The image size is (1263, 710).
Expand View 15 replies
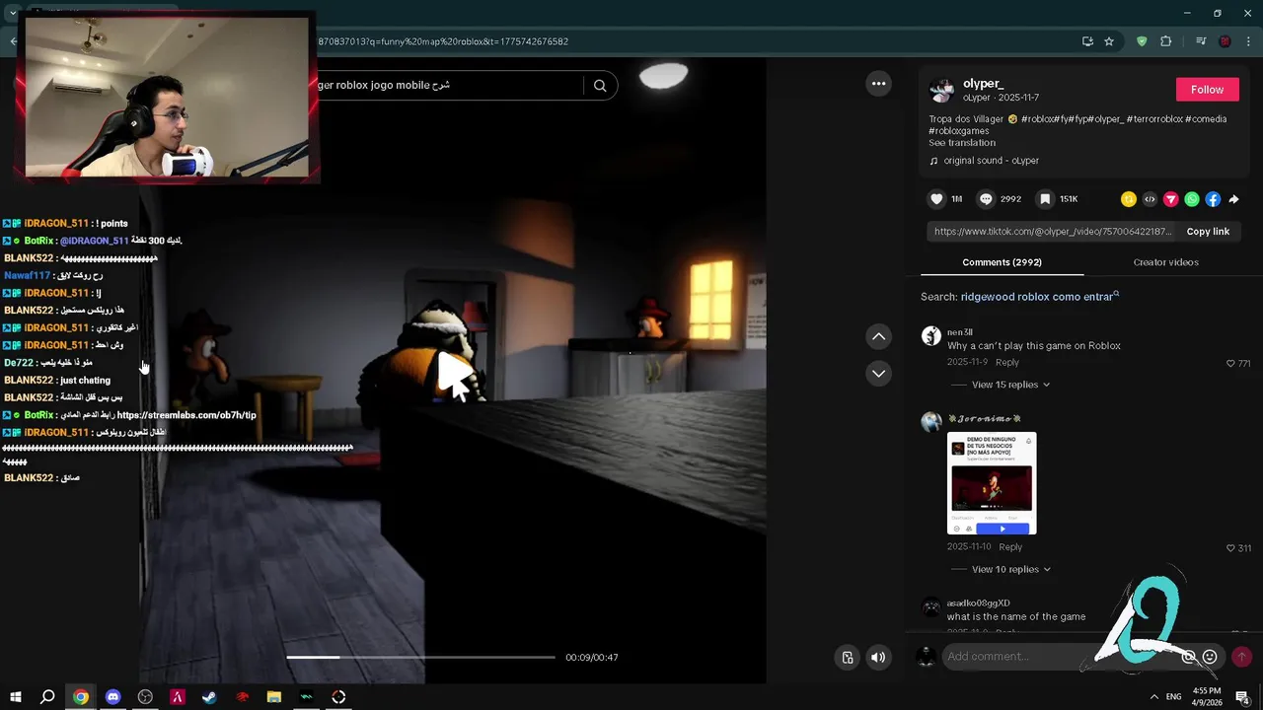coord(1010,385)
